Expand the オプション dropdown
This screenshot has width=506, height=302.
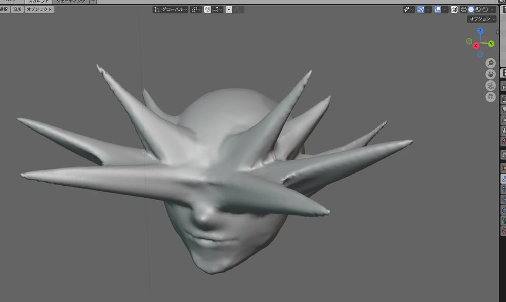[481, 19]
